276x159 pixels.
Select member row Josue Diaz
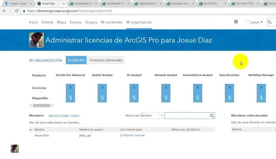pos(122,135)
